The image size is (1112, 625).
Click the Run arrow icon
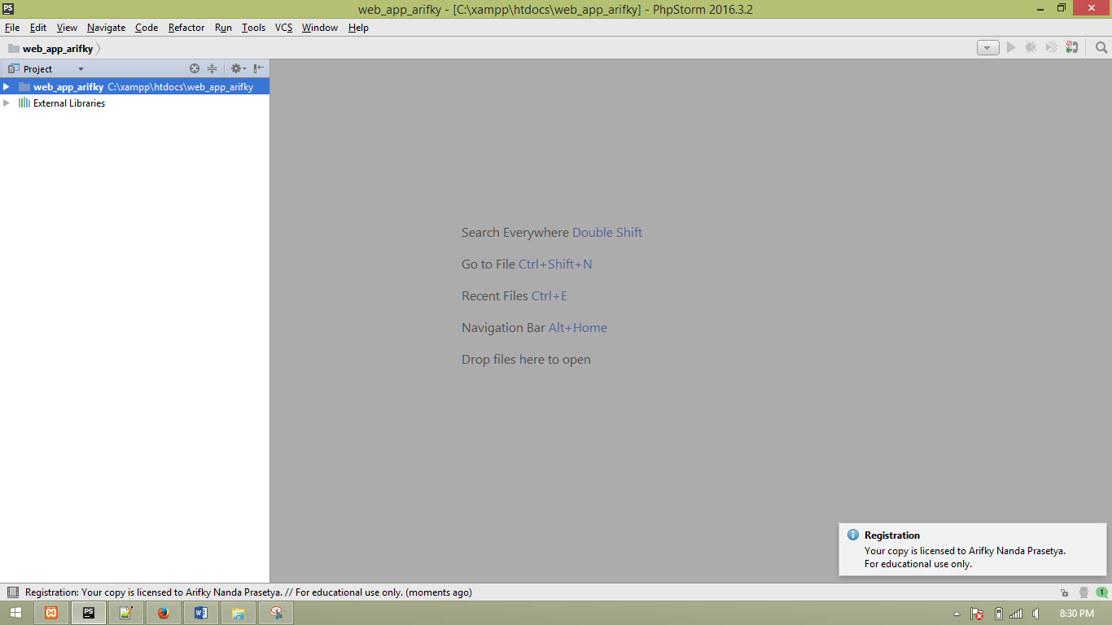point(1011,48)
